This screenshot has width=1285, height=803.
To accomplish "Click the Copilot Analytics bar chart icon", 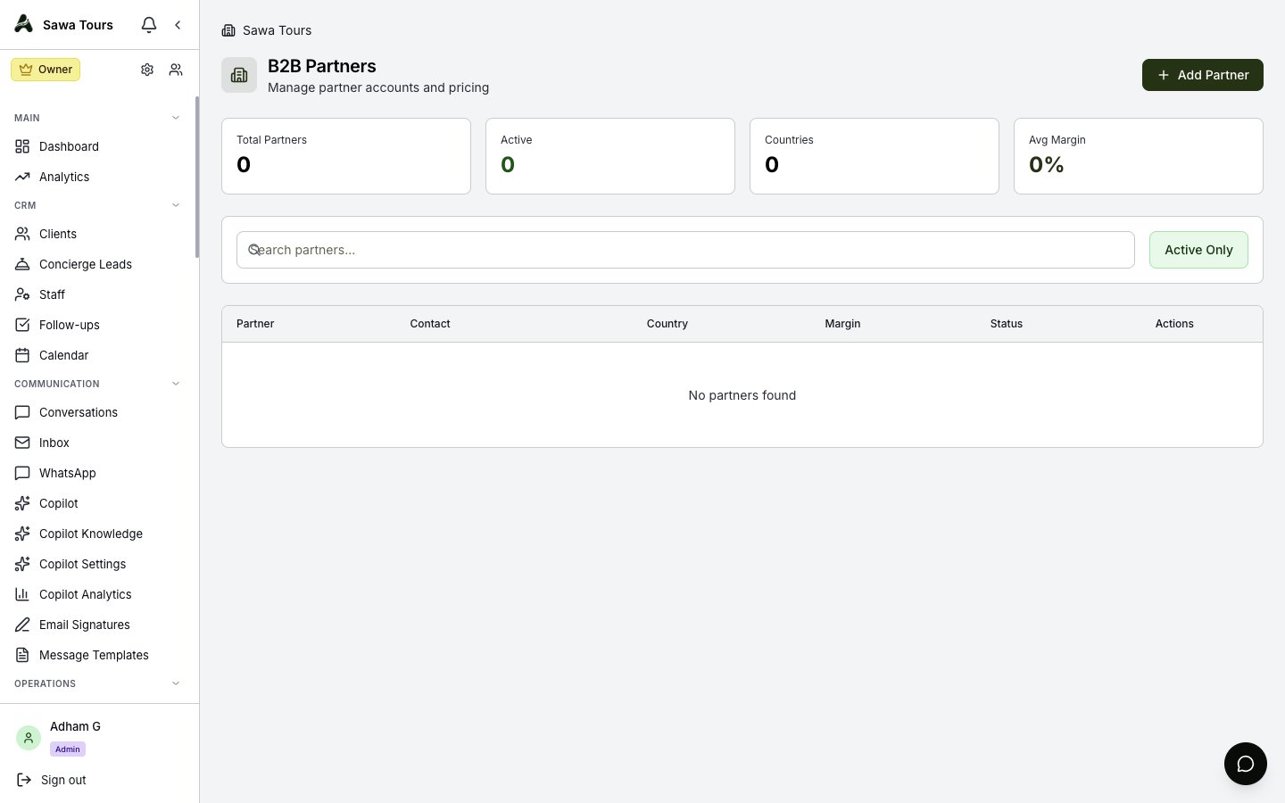I will 22,594.
